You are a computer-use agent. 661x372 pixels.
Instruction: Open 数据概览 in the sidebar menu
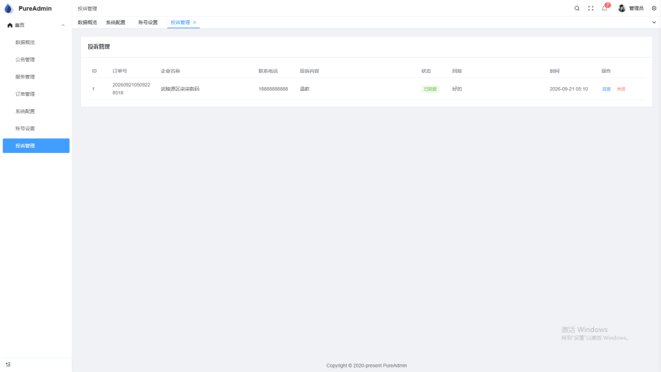36,43
